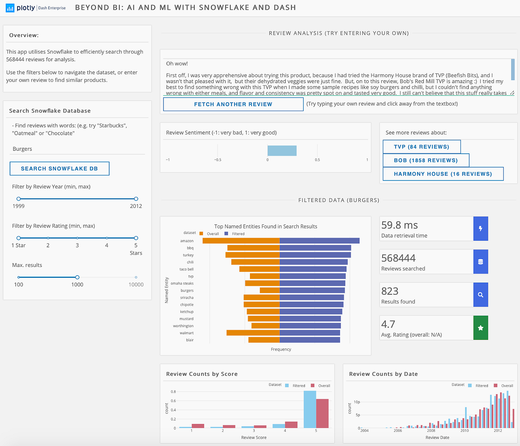Click the Max. results 1000 slider handle

tap(77, 277)
